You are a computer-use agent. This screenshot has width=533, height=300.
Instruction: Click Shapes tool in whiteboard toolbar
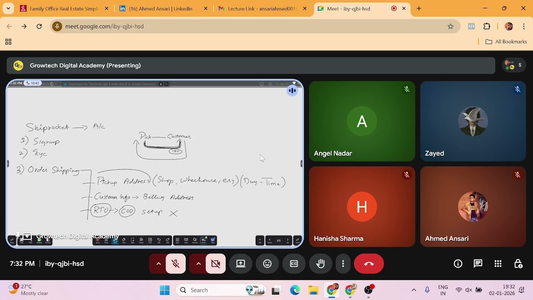pos(141,240)
